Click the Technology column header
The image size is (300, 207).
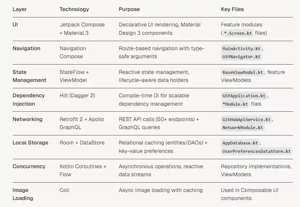point(74,9)
